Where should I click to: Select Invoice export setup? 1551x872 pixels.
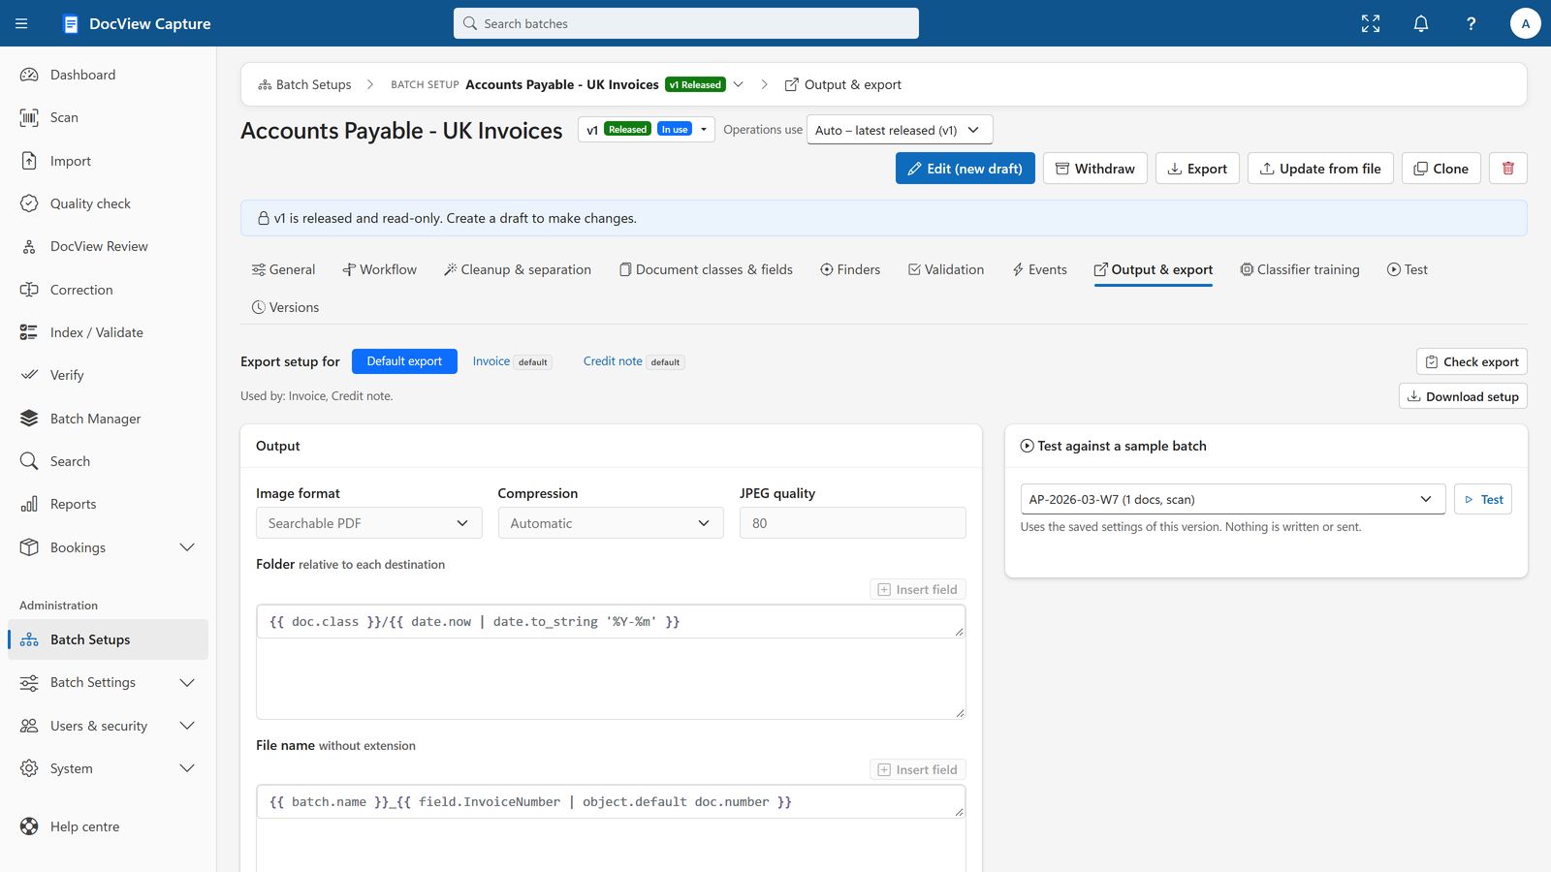(512, 361)
